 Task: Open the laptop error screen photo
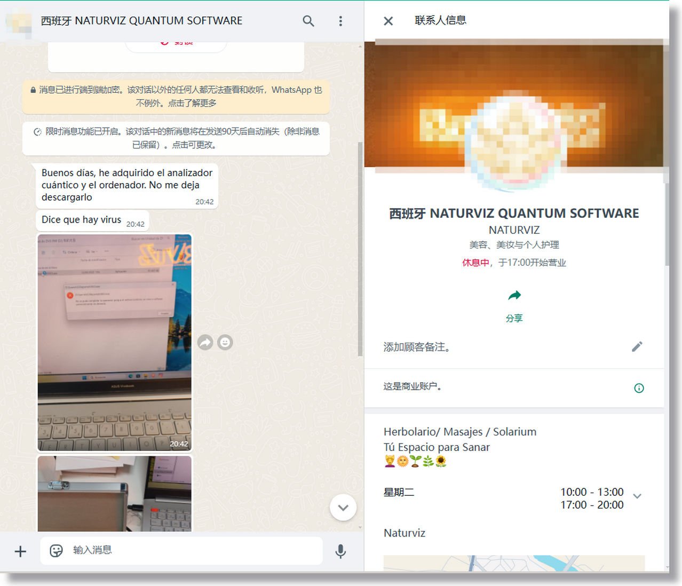(114, 343)
